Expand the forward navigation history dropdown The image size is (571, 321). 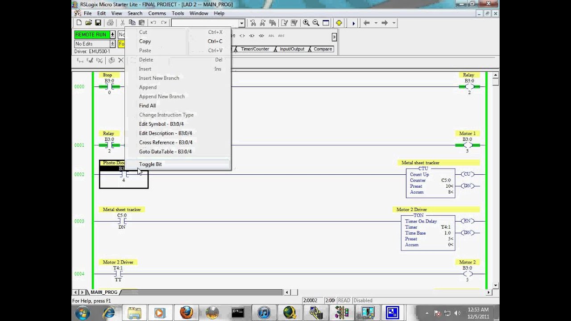click(393, 23)
